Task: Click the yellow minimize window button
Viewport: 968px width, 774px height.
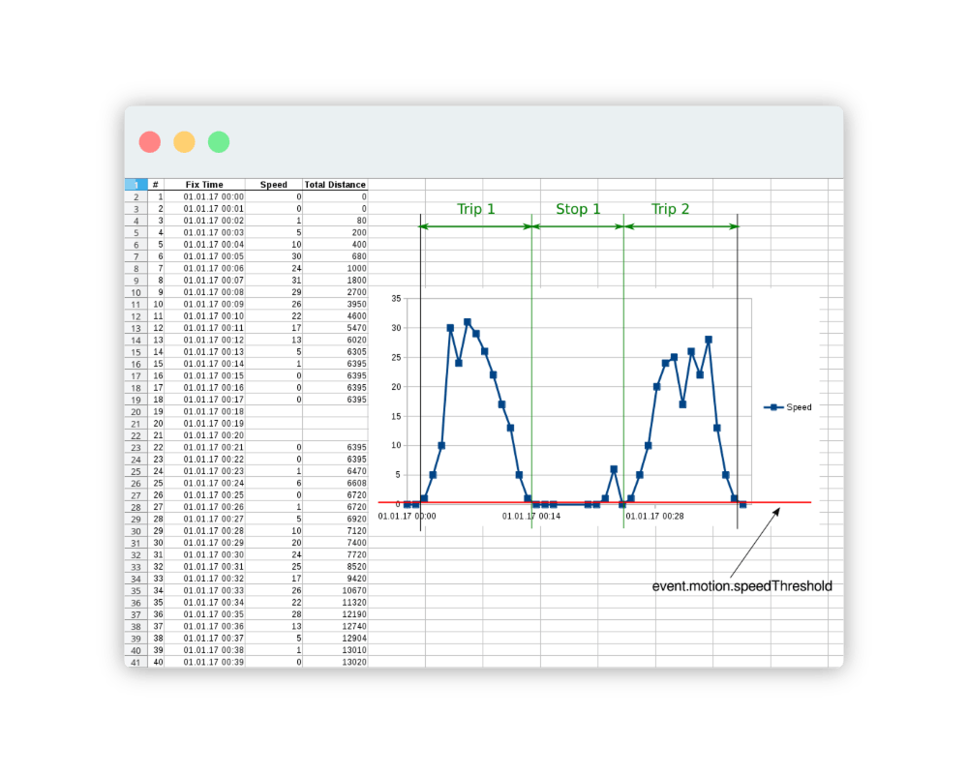Action: 184,142
